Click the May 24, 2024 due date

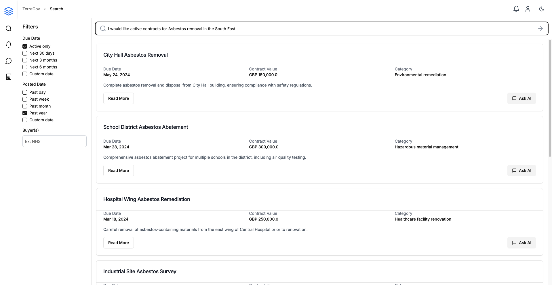[117, 75]
